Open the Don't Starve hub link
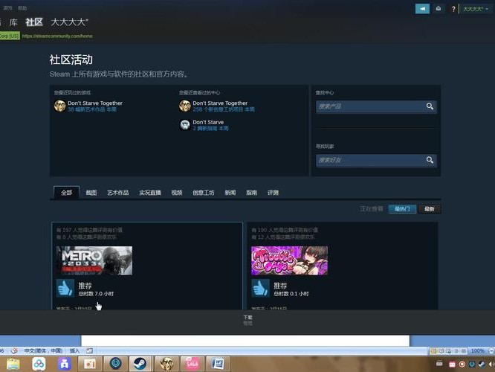The image size is (495, 372). tap(208, 122)
